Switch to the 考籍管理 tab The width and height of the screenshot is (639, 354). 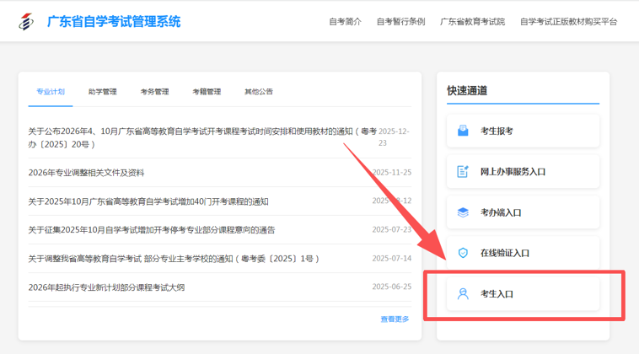207,92
